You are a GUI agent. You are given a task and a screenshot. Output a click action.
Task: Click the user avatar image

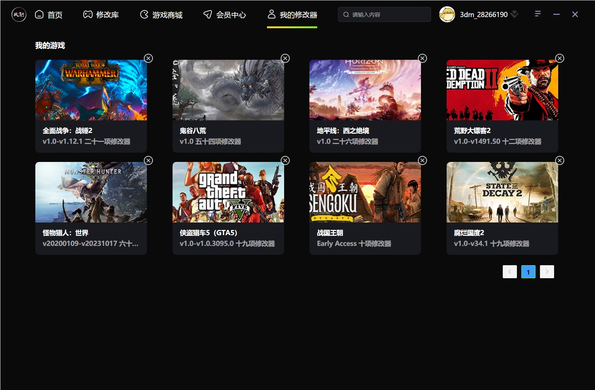click(447, 14)
